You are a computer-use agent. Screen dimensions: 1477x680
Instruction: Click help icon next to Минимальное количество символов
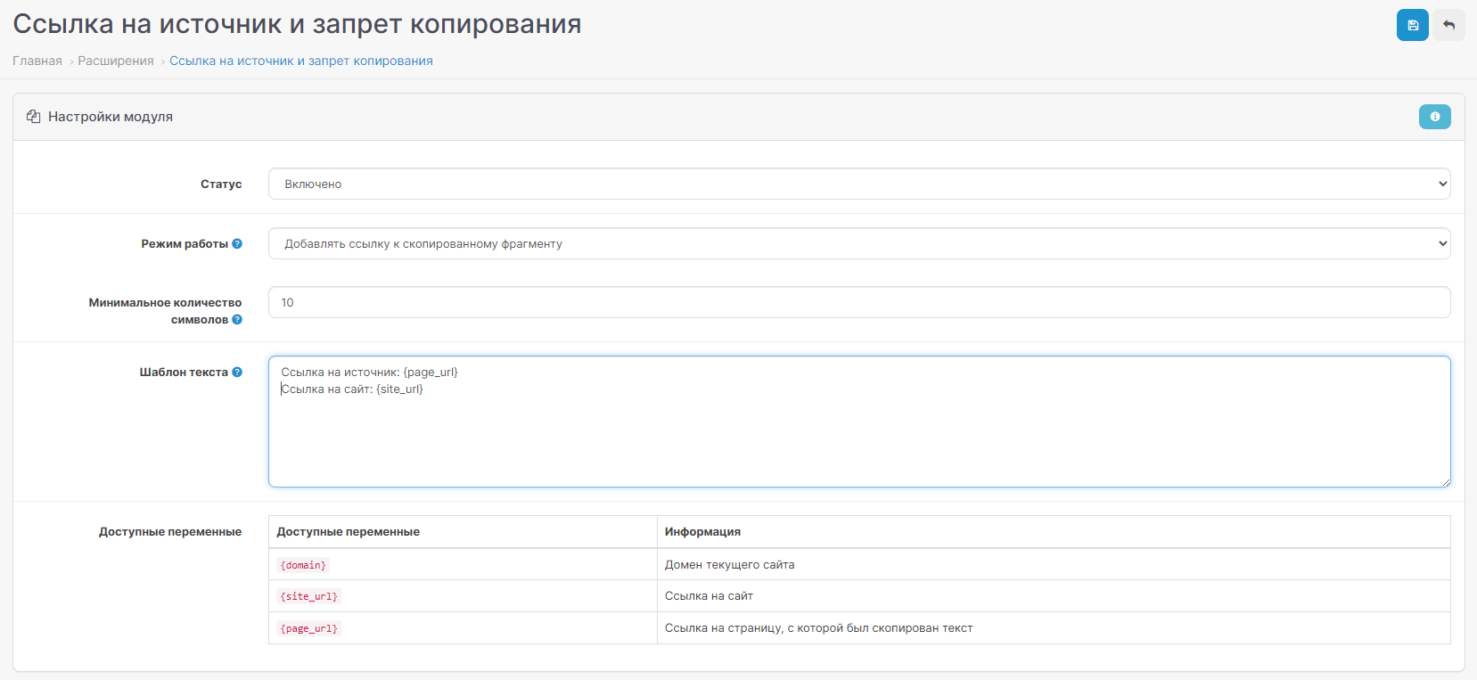click(x=237, y=320)
